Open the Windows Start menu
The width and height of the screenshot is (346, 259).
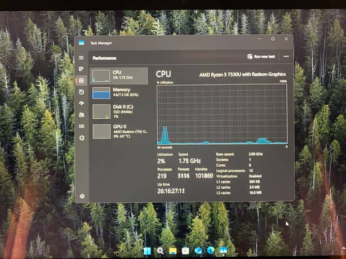click(147, 251)
